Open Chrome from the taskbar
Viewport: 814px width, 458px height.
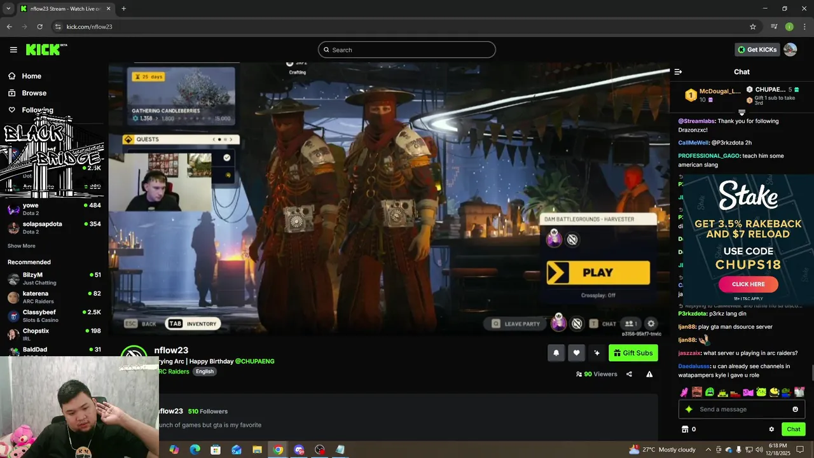pos(278,450)
